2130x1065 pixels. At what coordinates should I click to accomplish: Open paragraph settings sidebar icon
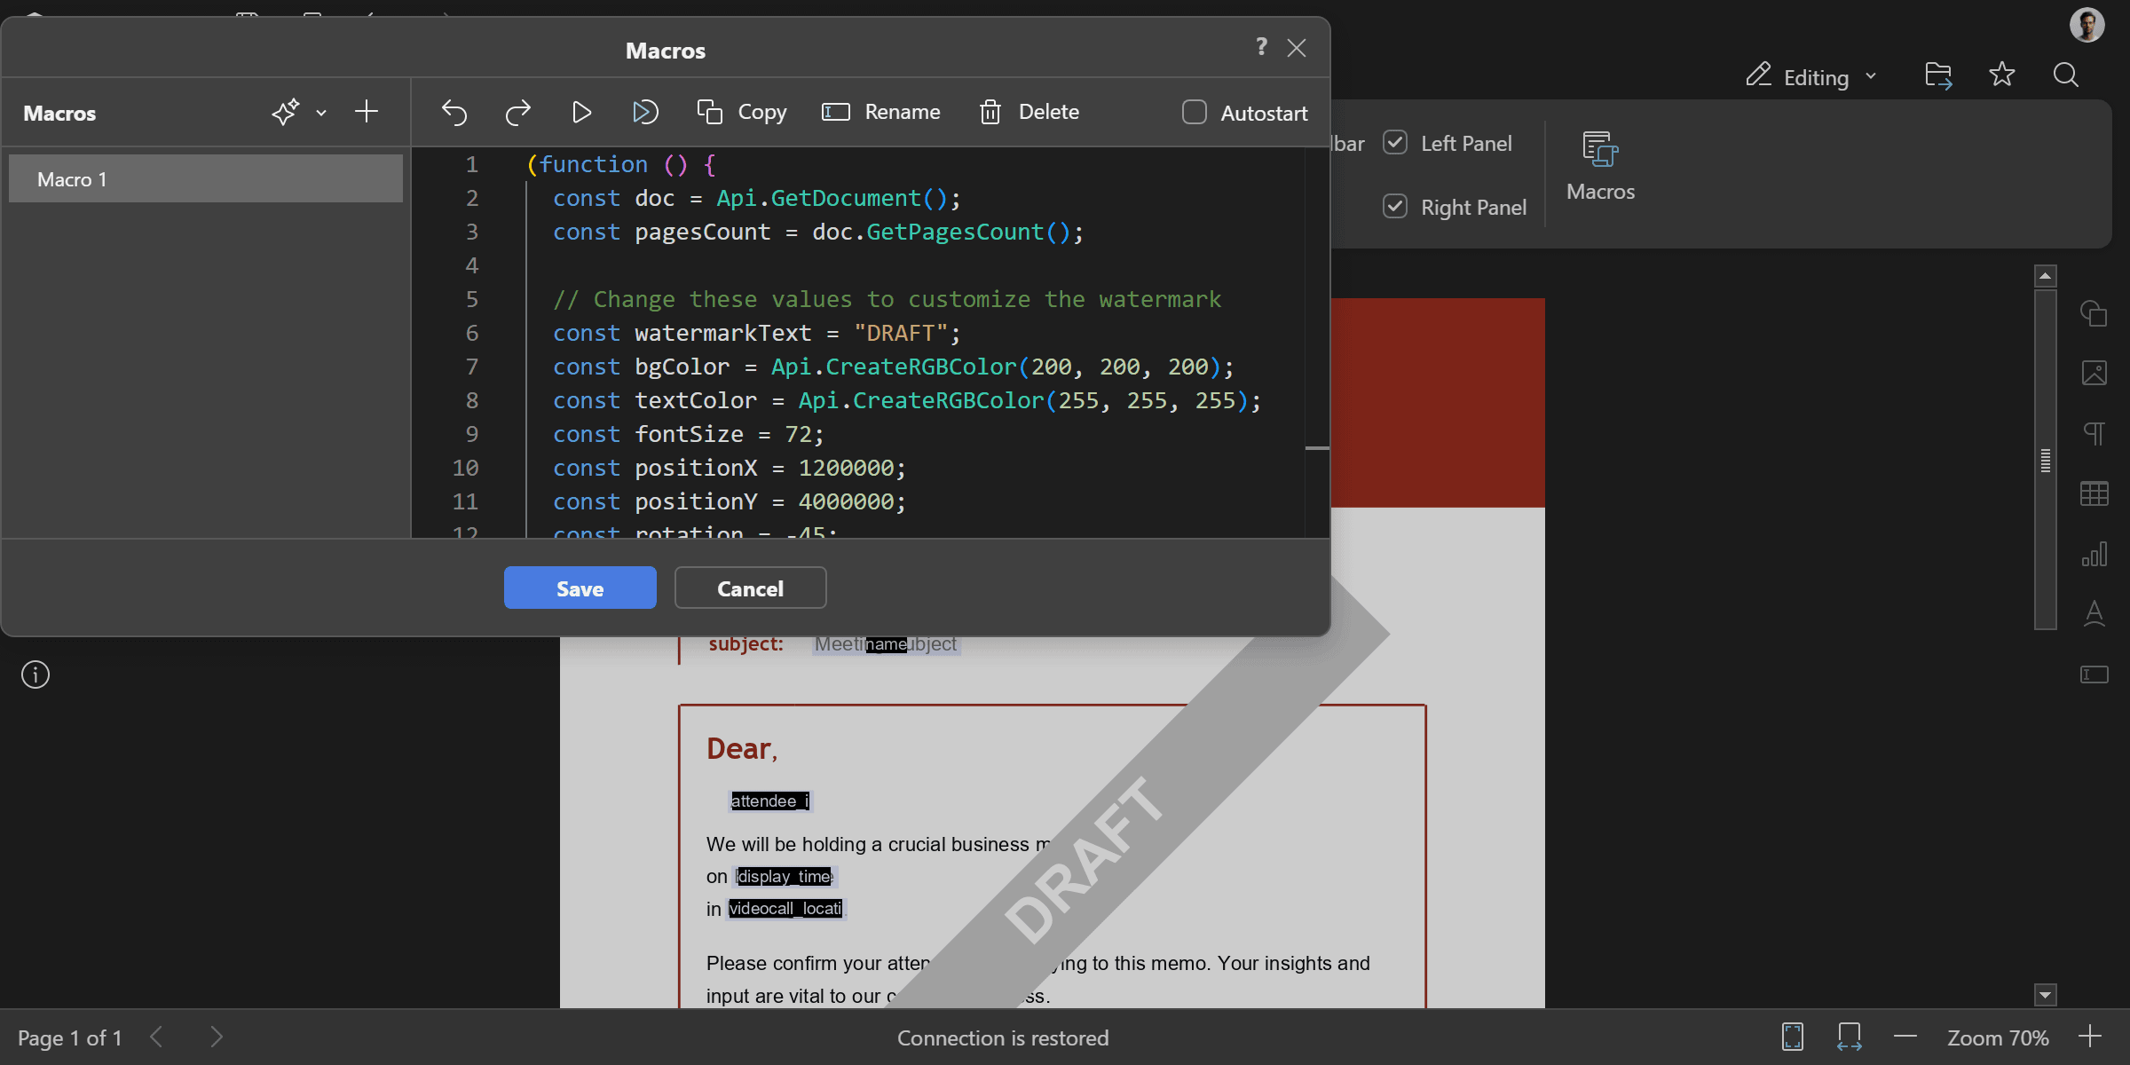[x=2094, y=433]
